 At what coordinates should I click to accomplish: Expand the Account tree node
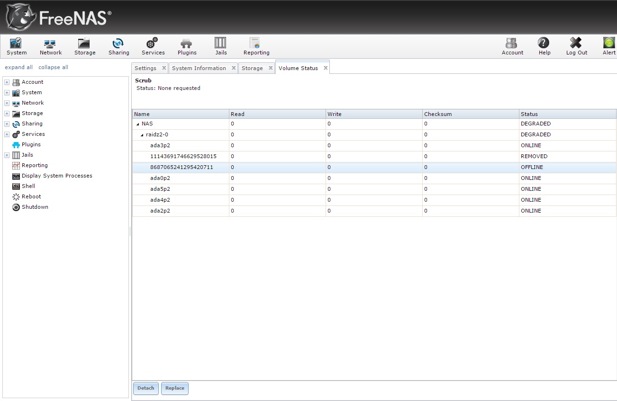click(x=7, y=82)
